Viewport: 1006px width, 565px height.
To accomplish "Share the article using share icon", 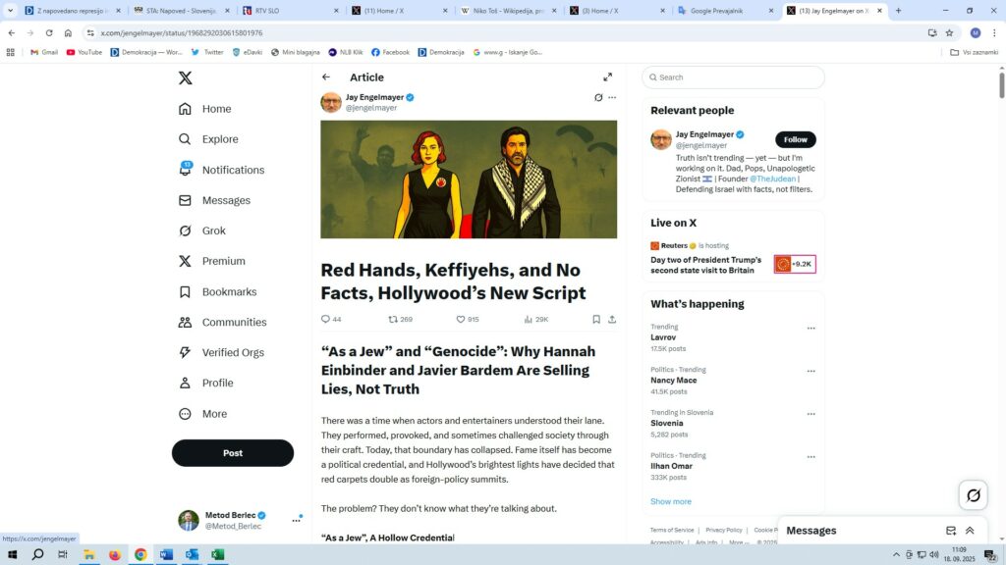I will pos(612,319).
